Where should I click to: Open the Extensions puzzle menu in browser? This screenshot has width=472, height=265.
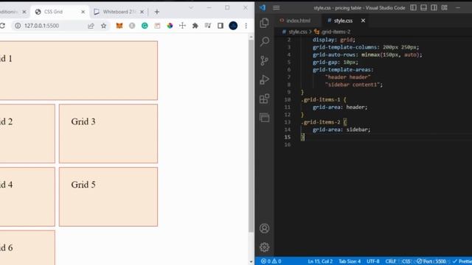195,26
